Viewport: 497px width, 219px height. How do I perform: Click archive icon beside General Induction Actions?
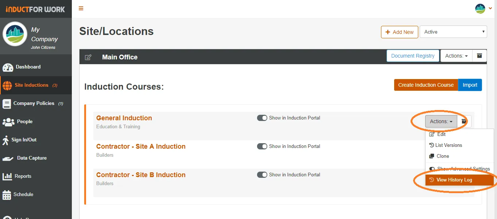(x=464, y=121)
